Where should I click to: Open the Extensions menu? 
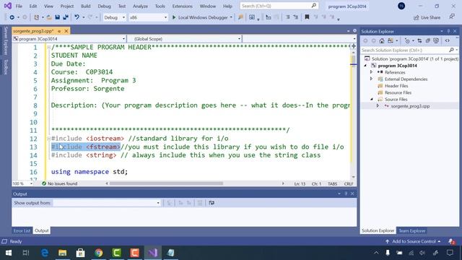183,6
